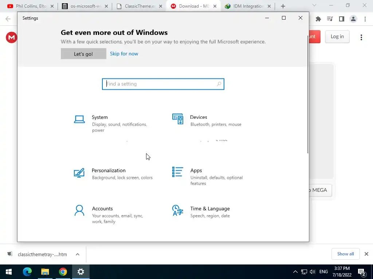Open volume icon in system tray
Screen dimensions: 373x279
pos(313,272)
